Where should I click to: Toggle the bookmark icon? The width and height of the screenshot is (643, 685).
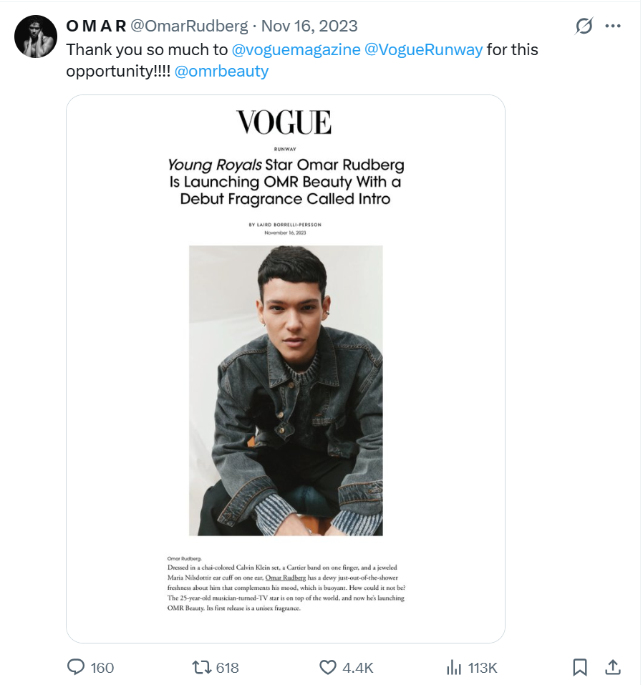tap(580, 667)
